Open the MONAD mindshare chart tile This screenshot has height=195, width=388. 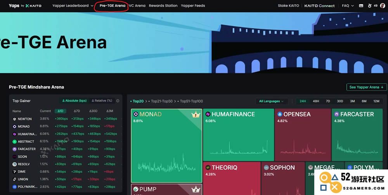166,145
